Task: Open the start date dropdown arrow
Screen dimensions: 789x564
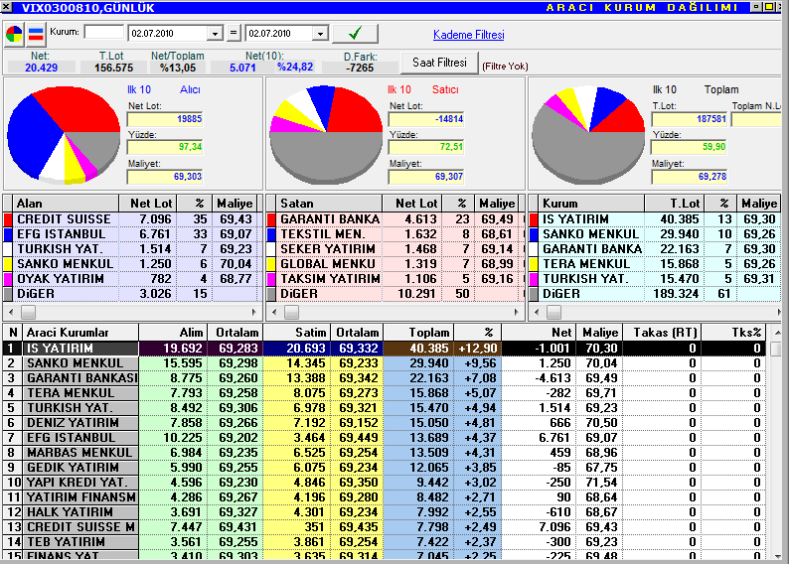Action: pos(215,34)
